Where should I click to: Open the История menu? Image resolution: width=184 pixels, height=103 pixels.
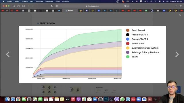39,1
